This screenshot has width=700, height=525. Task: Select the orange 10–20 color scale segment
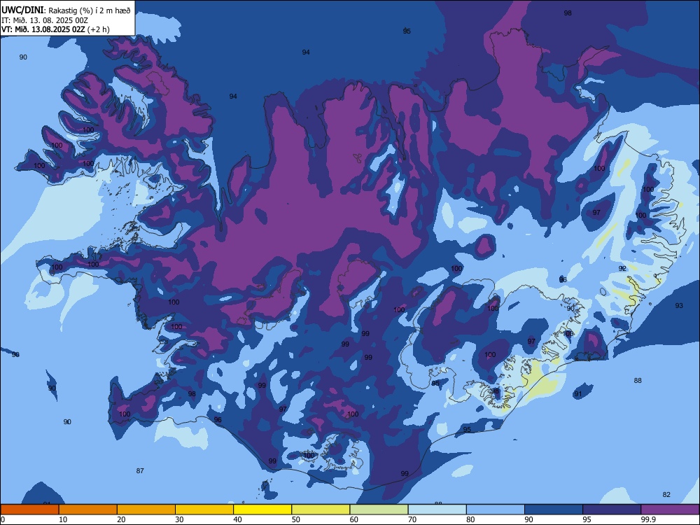[x=88, y=510]
